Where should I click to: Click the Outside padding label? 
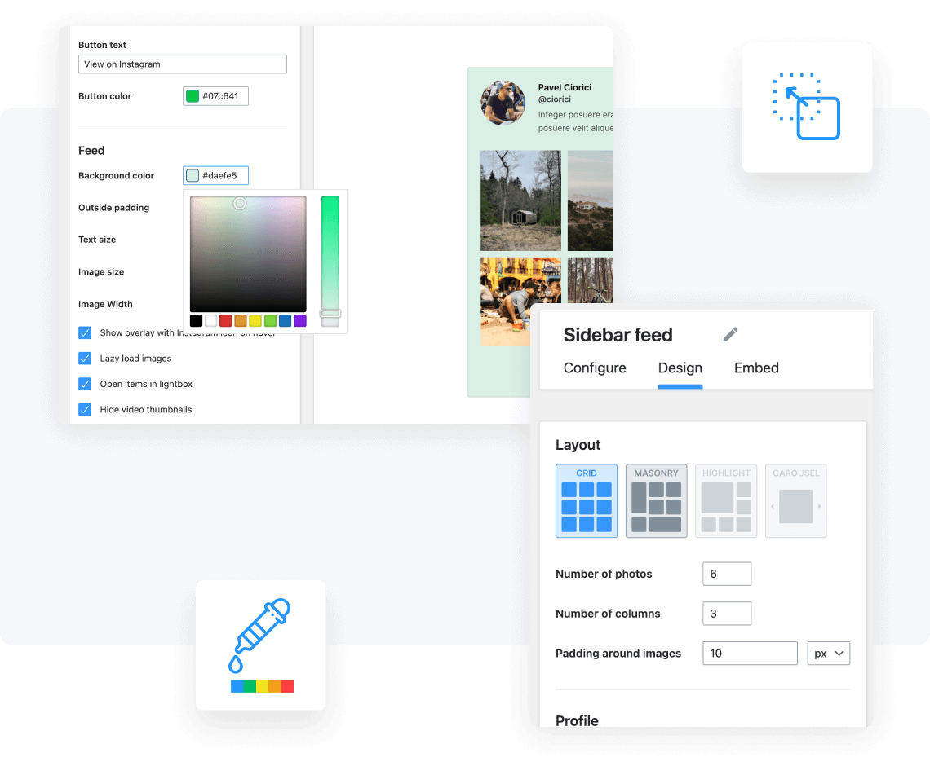(x=114, y=207)
